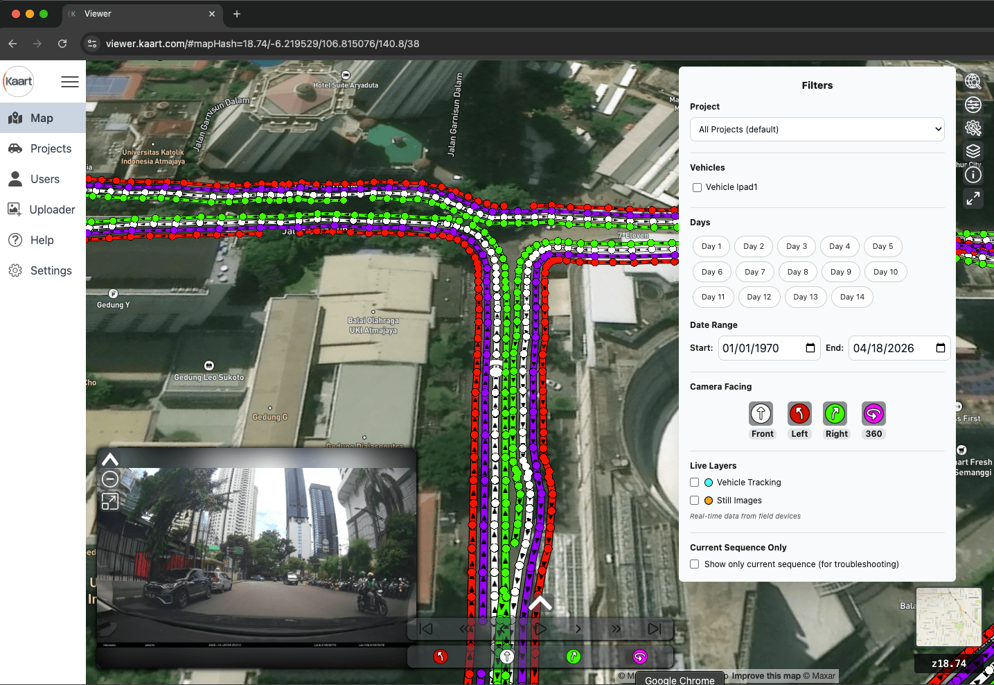The width and height of the screenshot is (994, 685).
Task: Open the Start date picker
Action: (810, 348)
